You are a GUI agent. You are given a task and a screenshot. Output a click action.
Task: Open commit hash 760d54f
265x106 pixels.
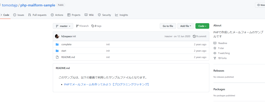[x=168, y=37]
